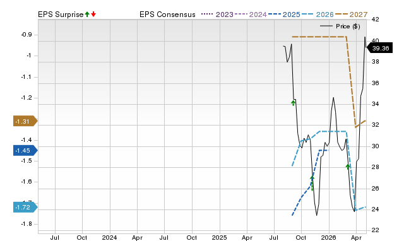Click the -0.9 EPS axis label

27,35
